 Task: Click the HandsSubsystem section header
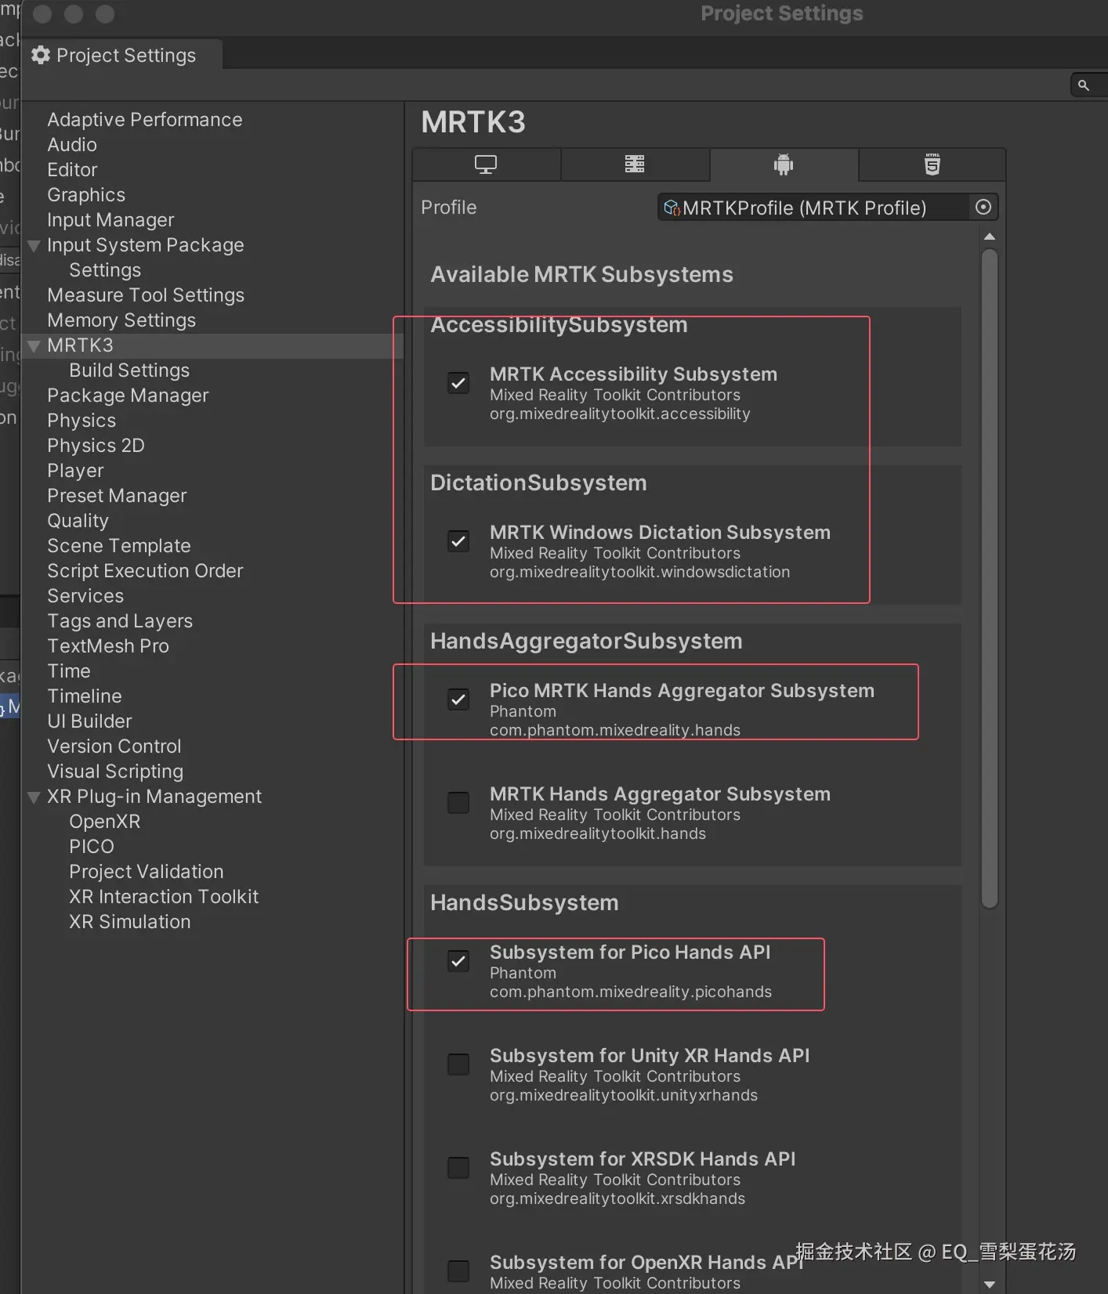[524, 903]
